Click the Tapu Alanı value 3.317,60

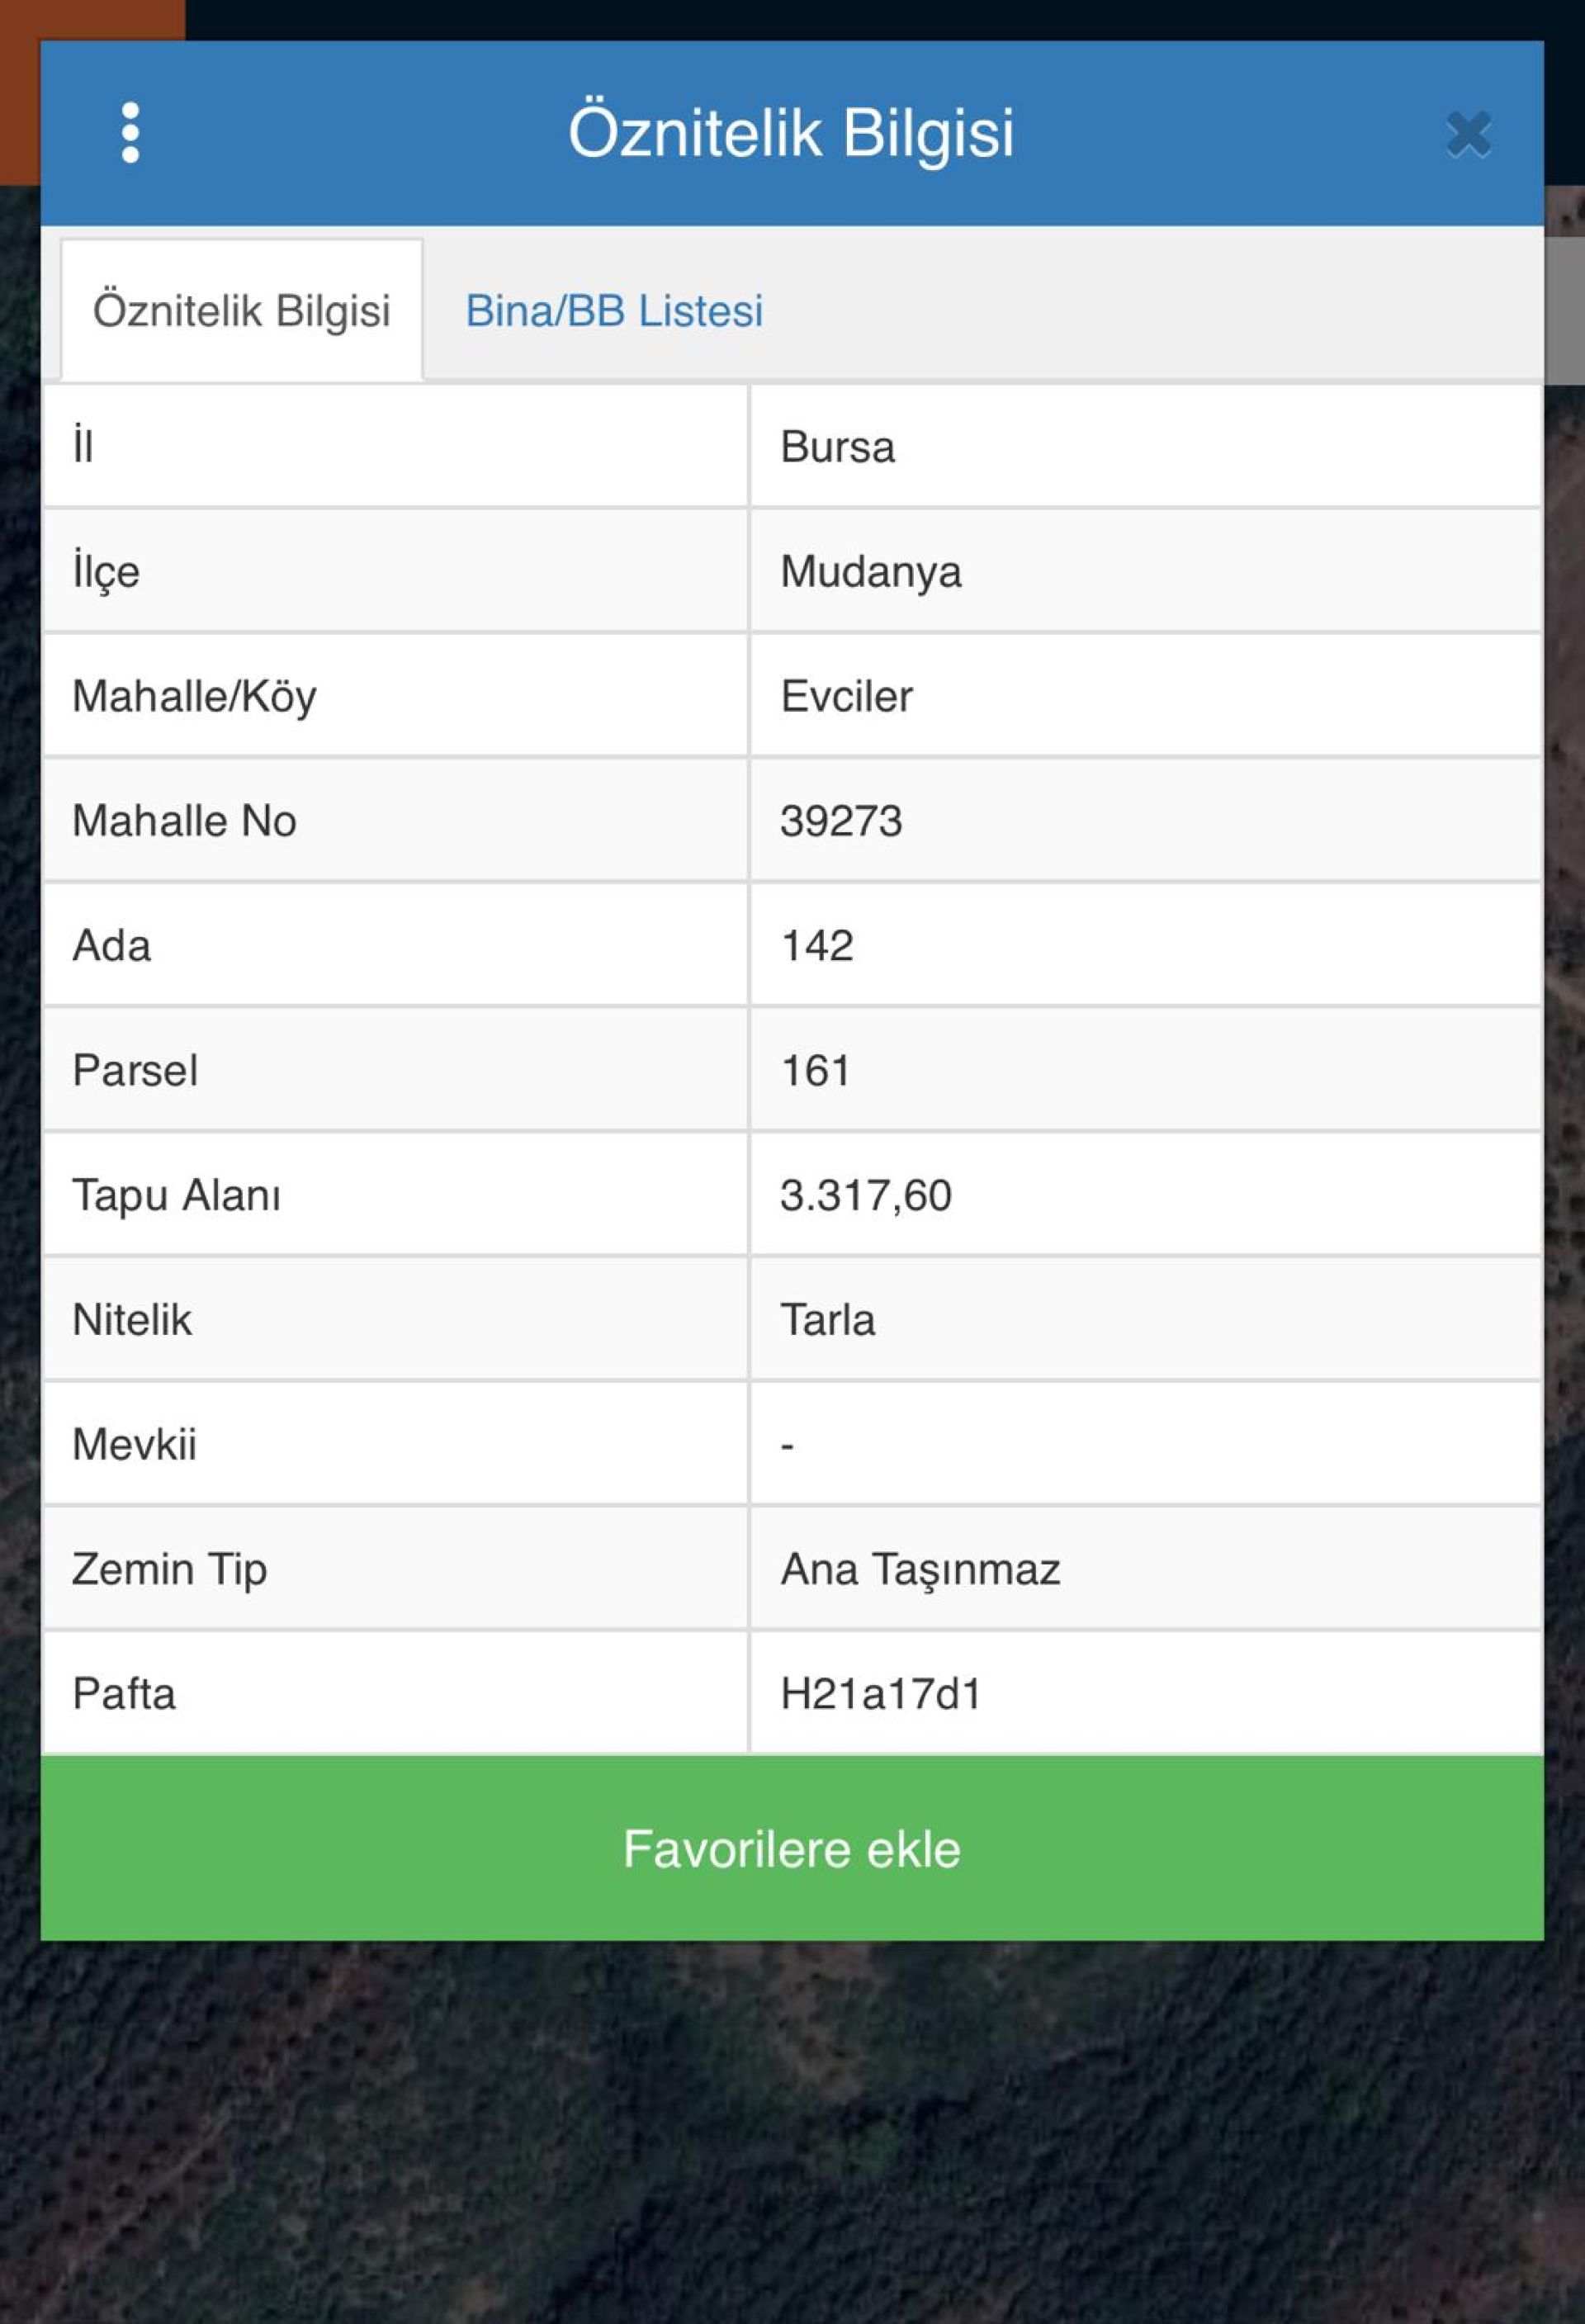coord(865,1196)
